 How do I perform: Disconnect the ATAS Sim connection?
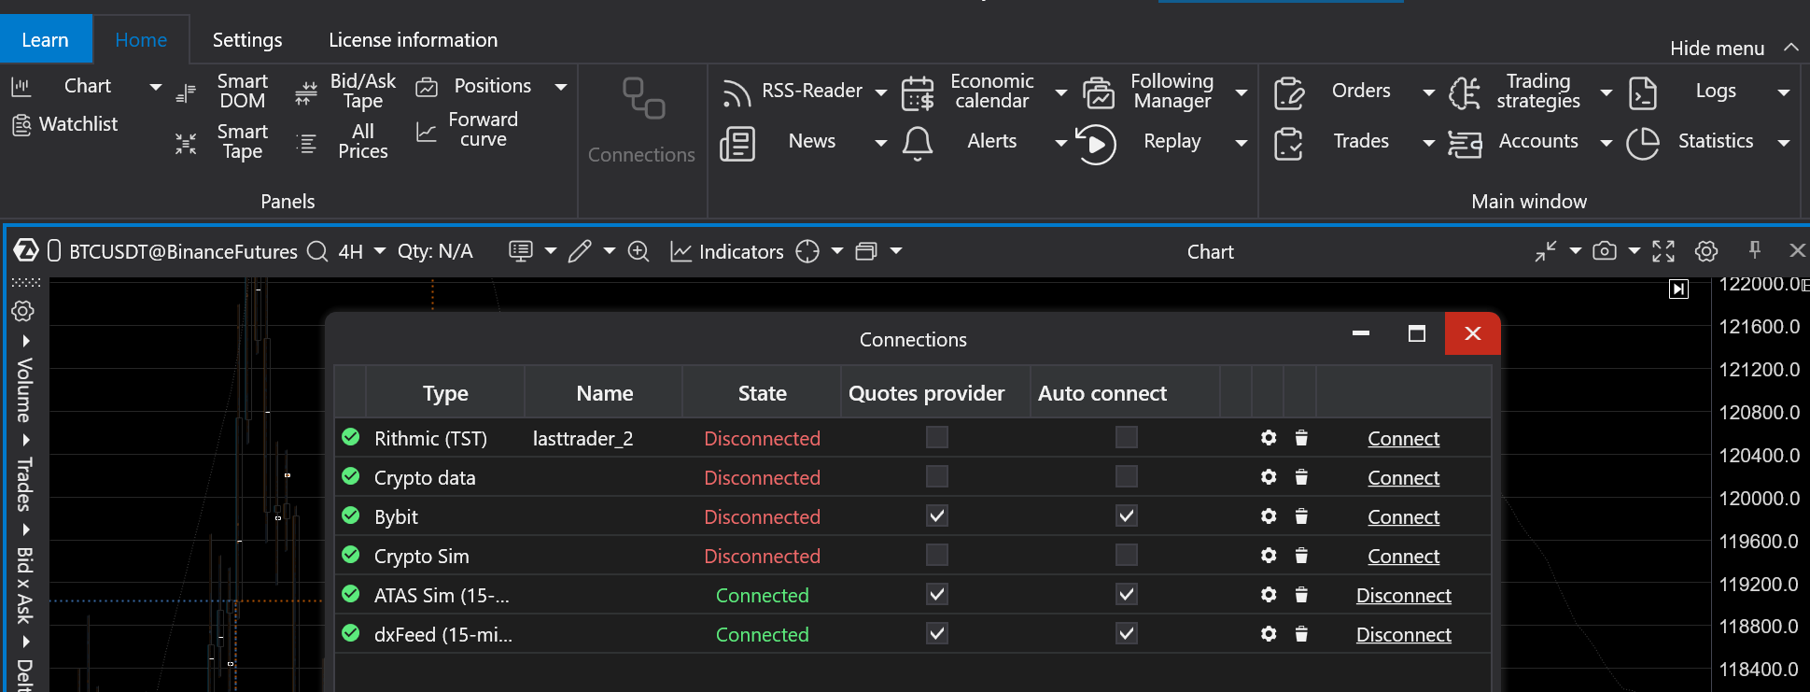(x=1403, y=596)
